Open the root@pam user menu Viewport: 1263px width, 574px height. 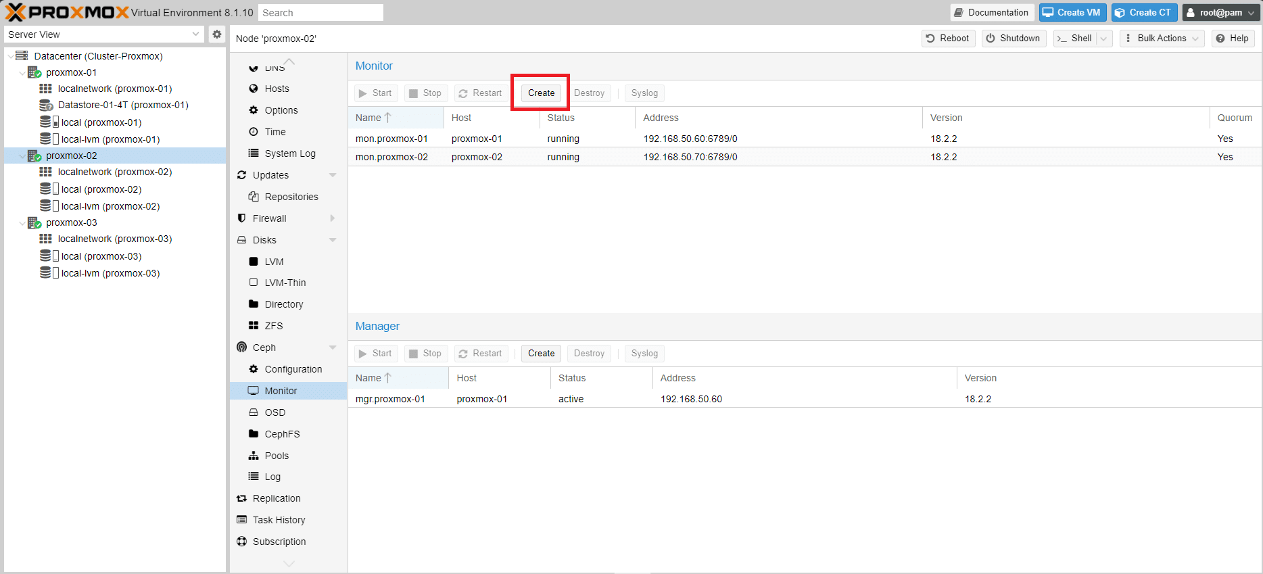tap(1220, 12)
